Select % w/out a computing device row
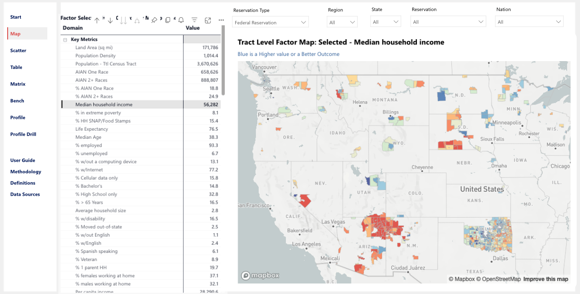 [141, 162]
